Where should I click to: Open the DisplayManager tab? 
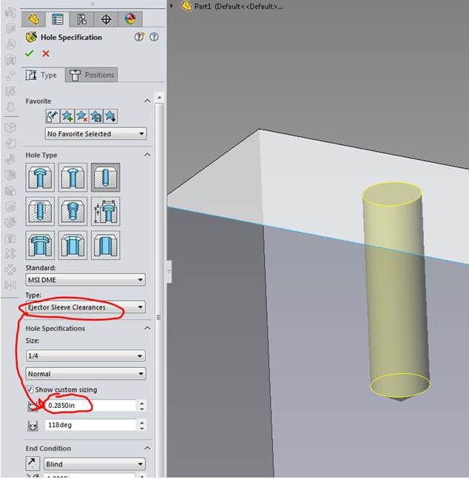pos(130,19)
